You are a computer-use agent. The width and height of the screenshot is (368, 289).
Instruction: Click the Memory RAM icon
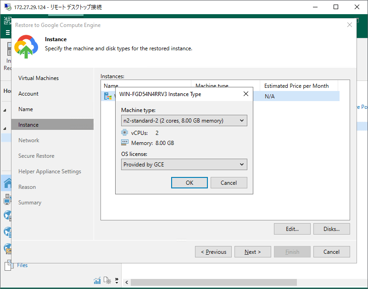pyautogui.click(x=125, y=143)
